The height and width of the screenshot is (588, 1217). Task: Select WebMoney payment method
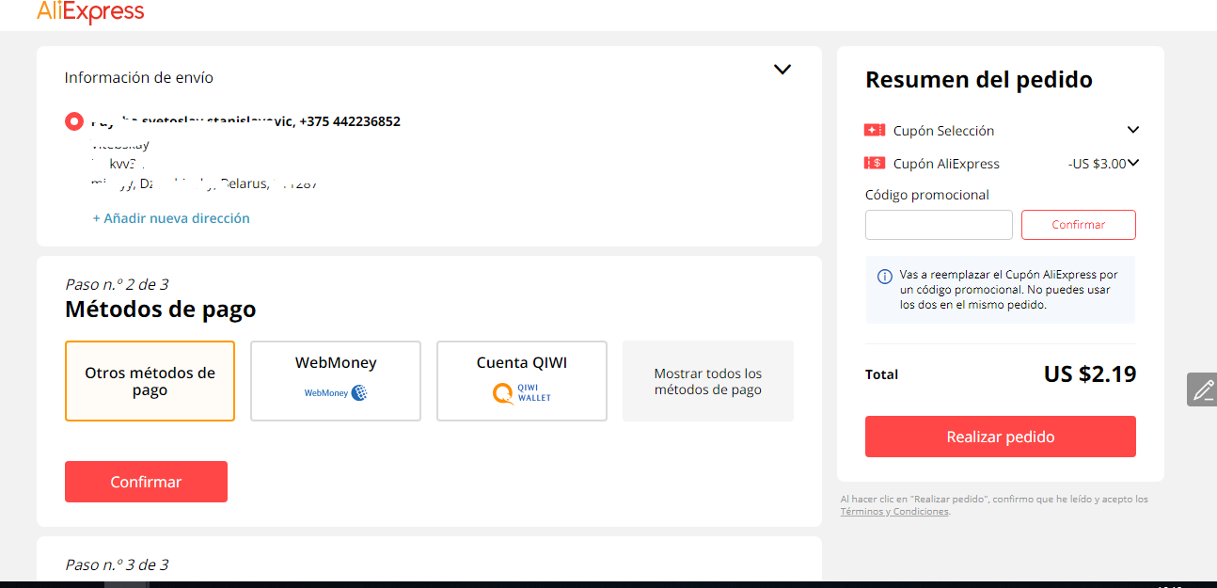[x=336, y=381]
